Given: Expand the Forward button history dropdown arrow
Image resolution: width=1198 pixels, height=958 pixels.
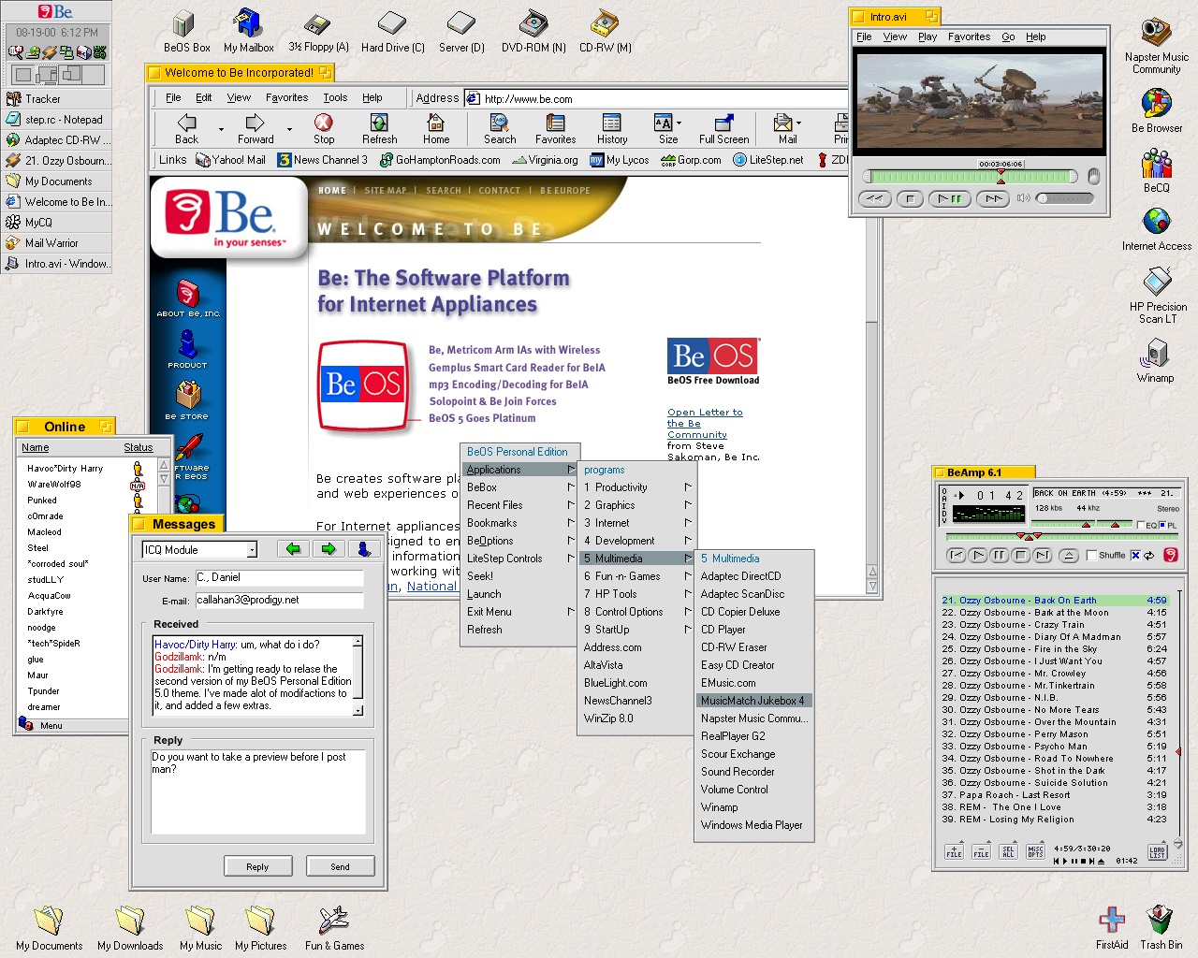Looking at the screenshot, I should (289, 129).
